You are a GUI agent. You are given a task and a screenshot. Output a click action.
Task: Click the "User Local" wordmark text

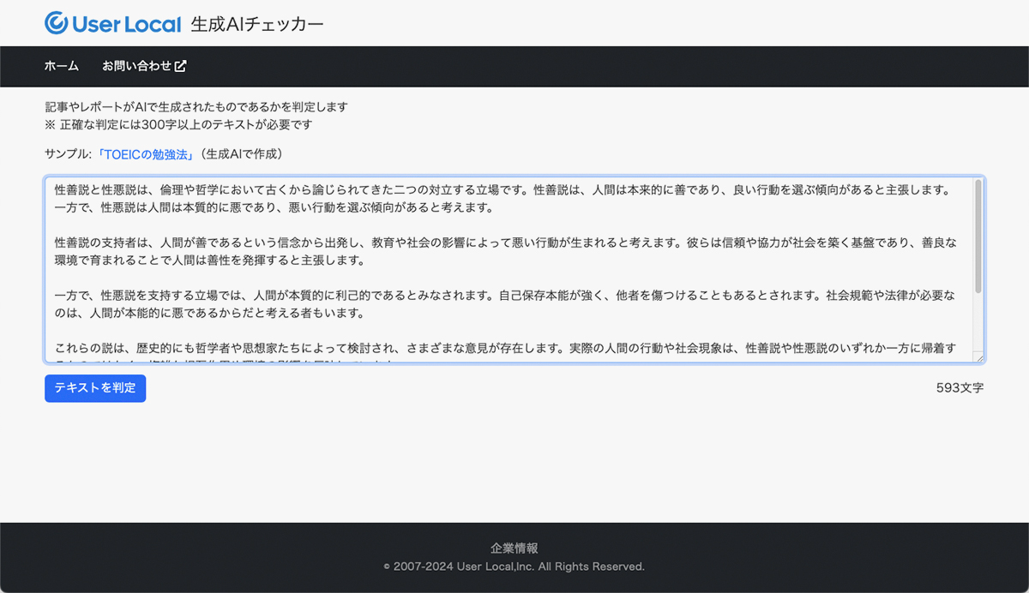(x=126, y=24)
